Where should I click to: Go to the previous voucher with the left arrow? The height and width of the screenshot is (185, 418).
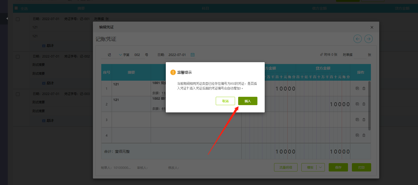tap(358, 39)
